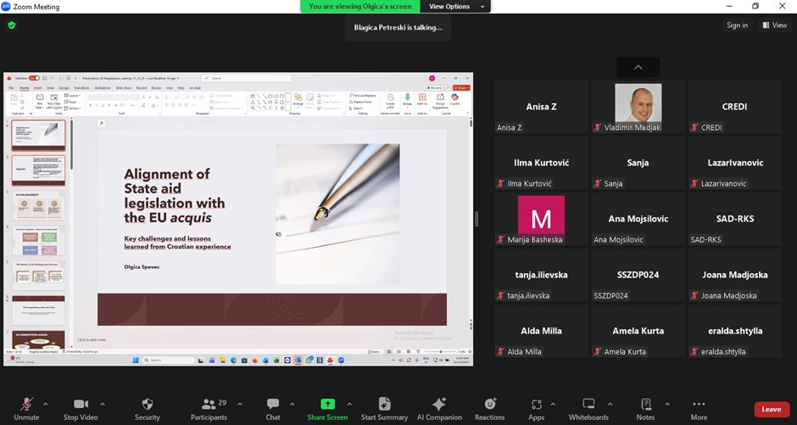Open the View layout menu
Viewport: 797px width, 425px height.
[775, 25]
